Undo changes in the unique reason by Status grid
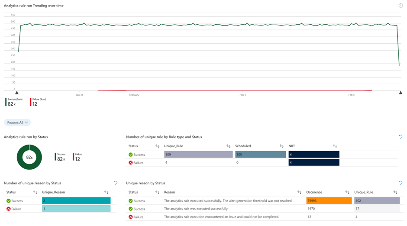This screenshot has height=226, width=407. (401, 183)
